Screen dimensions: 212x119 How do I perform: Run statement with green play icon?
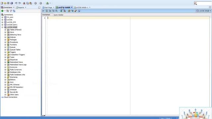[43, 11]
